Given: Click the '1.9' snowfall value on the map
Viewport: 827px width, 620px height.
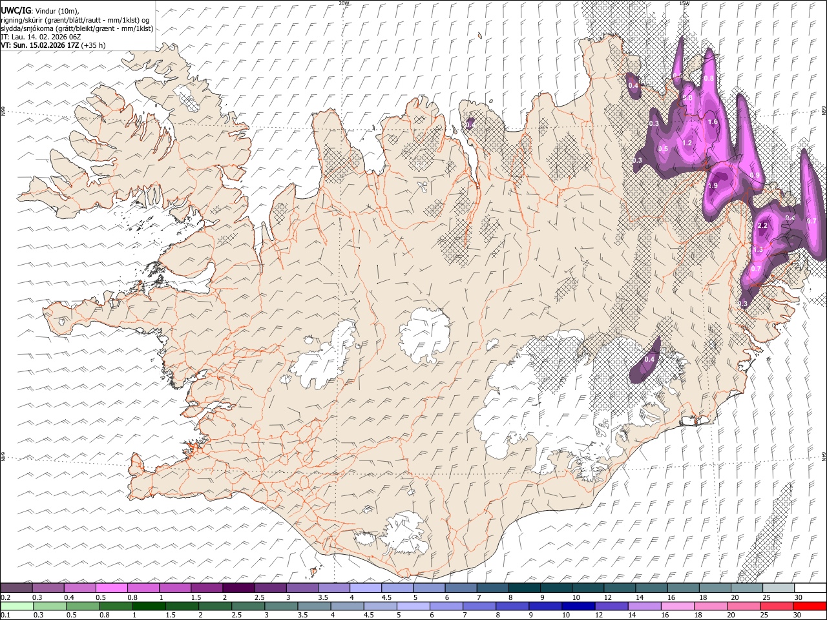Looking at the screenshot, I should (x=713, y=185).
